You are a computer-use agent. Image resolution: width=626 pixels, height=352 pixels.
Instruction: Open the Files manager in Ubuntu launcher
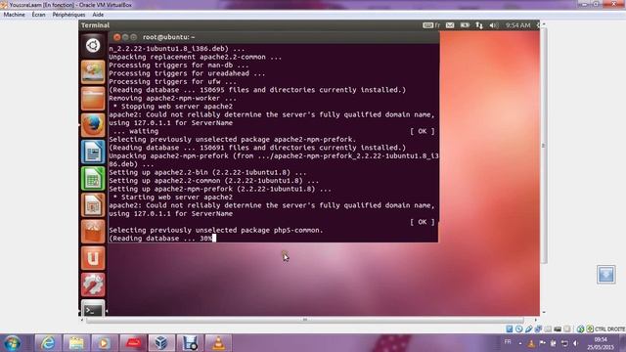[93, 99]
